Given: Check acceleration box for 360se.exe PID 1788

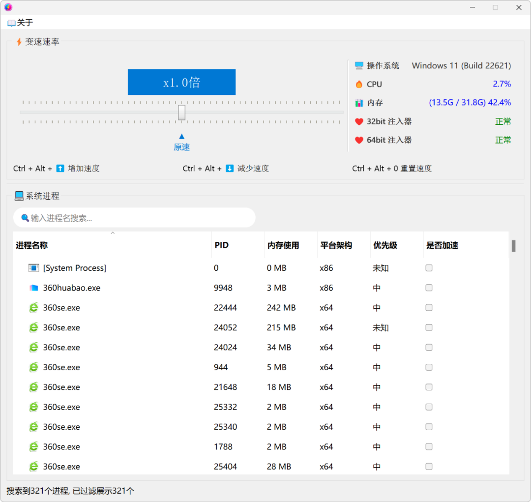Looking at the screenshot, I should pos(429,447).
